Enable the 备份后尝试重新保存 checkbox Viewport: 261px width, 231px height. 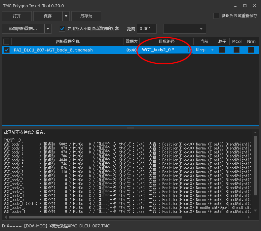coord(216,16)
